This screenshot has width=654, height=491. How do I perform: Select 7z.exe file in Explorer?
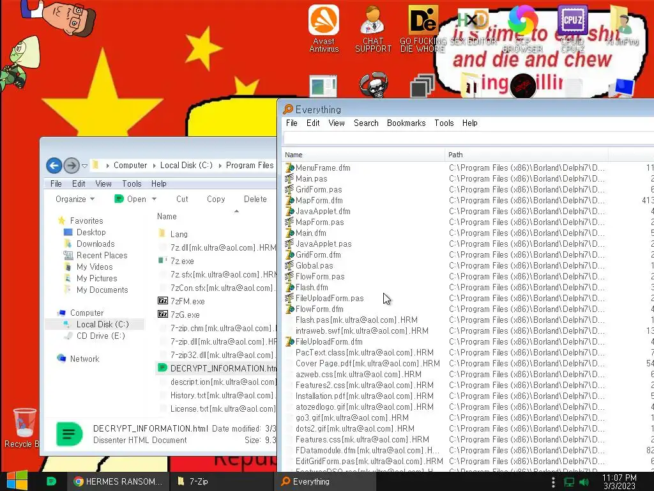tap(182, 261)
